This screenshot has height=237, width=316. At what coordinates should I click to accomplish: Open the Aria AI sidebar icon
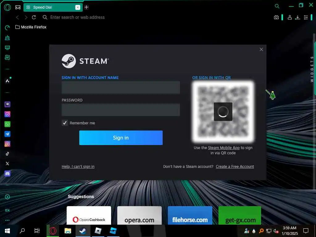[7, 81]
